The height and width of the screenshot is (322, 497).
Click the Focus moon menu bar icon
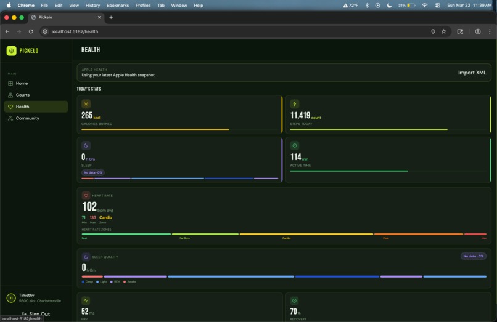point(389,6)
